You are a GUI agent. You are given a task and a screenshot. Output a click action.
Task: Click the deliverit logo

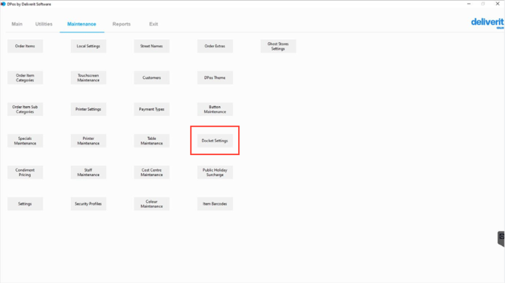click(x=487, y=23)
